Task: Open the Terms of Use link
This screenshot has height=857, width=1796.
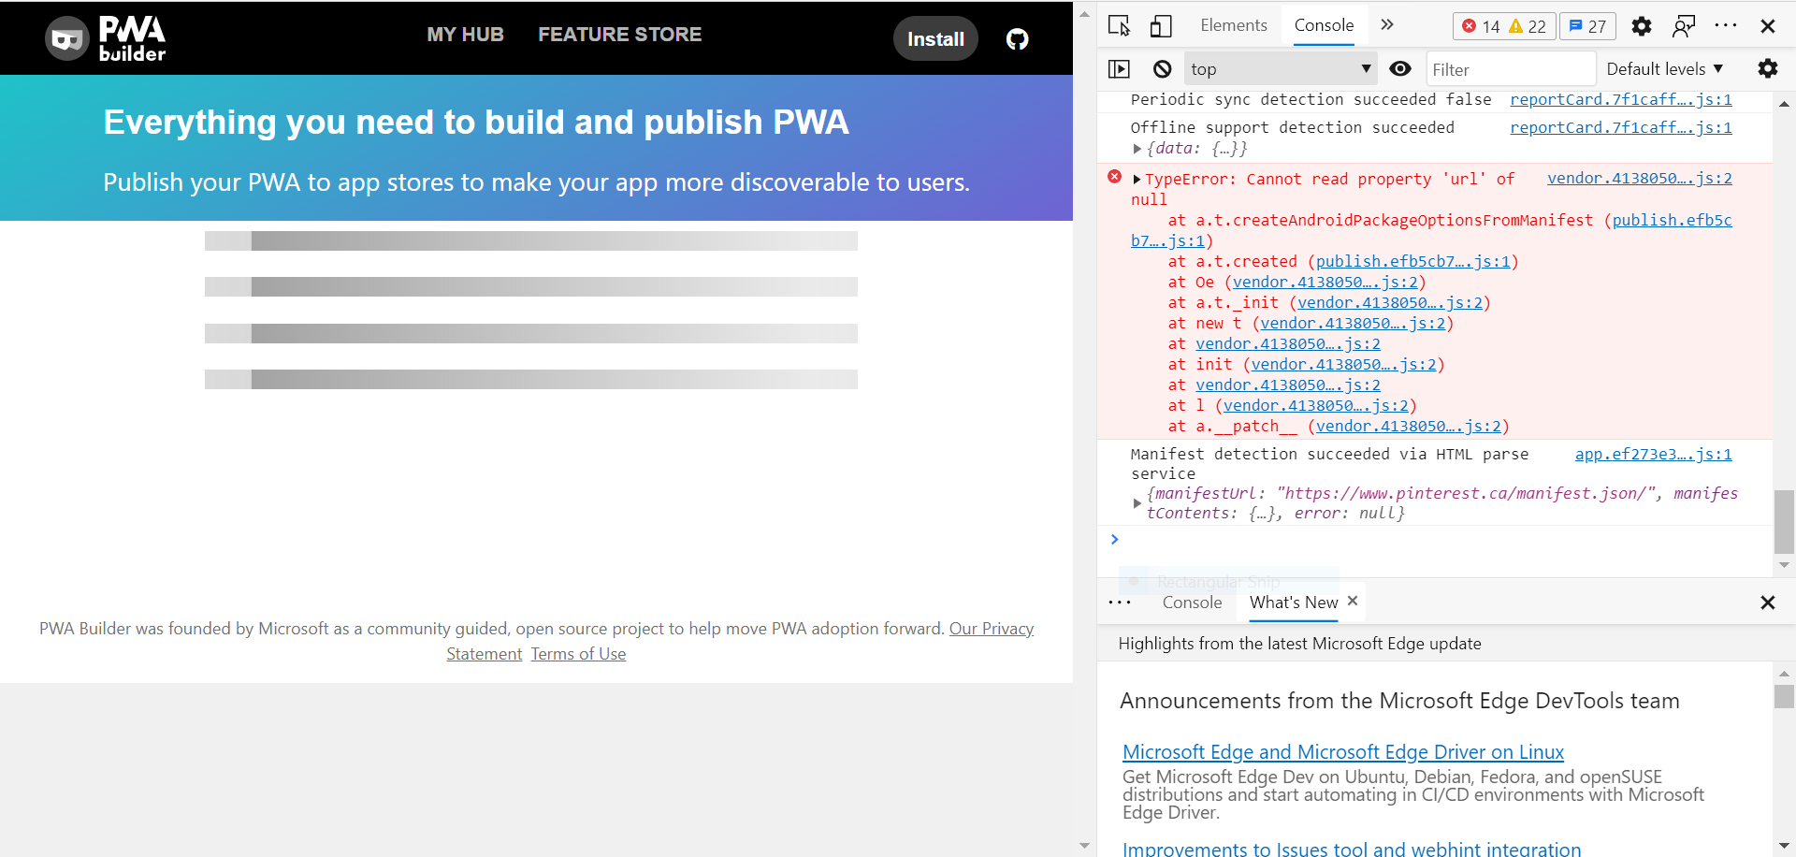Action: (x=578, y=653)
